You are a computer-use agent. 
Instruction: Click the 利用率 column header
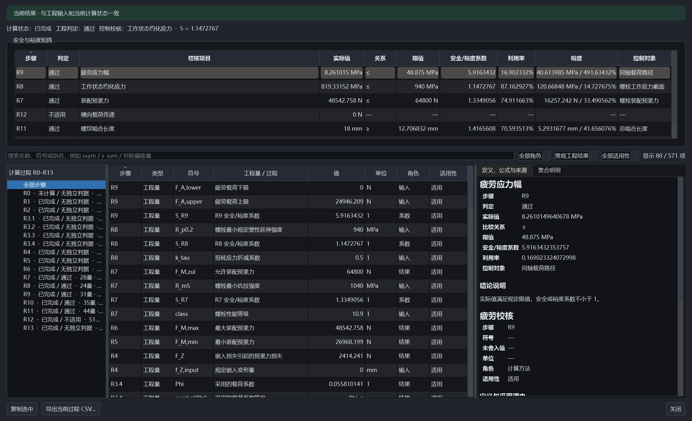pos(516,58)
